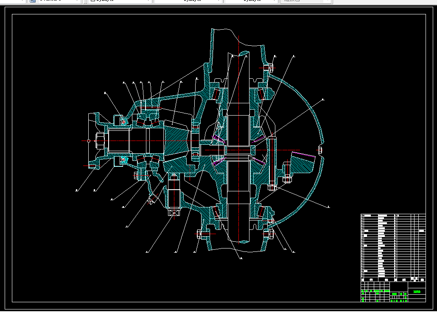Select the hex nut at pinion shaft end

100,141
